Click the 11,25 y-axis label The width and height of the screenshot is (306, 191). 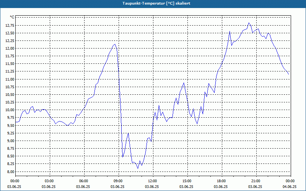coord(10,71)
